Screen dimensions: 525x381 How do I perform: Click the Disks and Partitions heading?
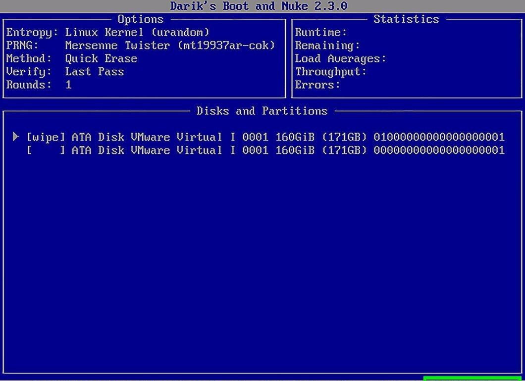[x=262, y=111]
